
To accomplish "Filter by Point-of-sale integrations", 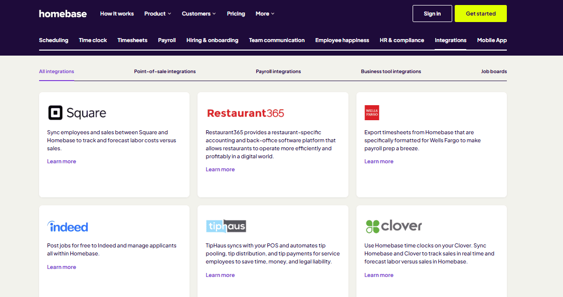I will (165, 72).
